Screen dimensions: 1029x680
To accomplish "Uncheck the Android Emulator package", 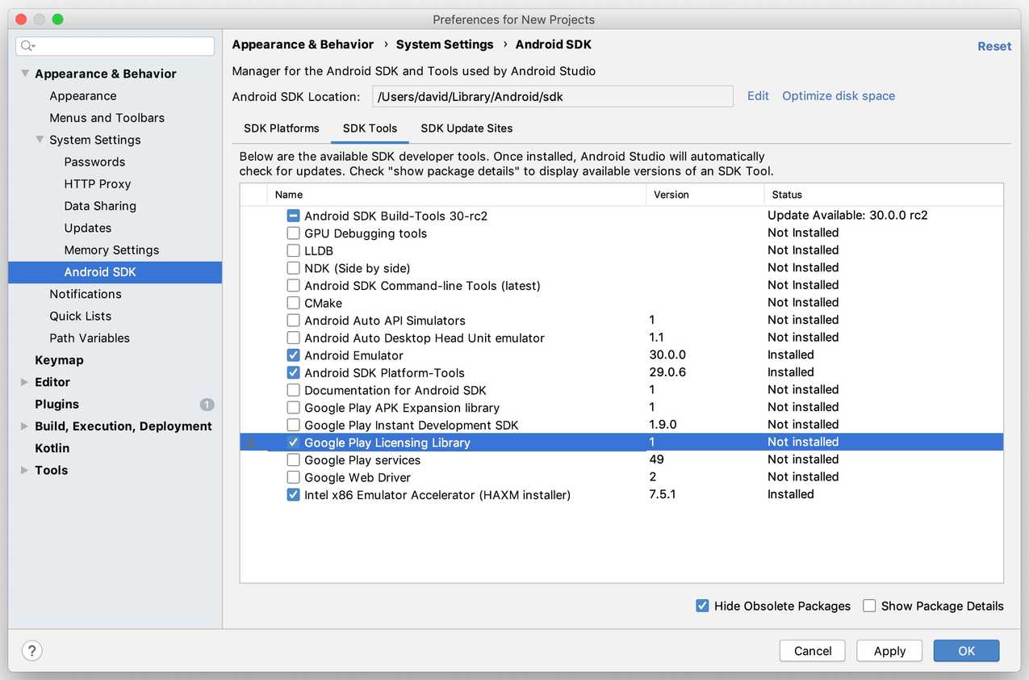I will [294, 355].
